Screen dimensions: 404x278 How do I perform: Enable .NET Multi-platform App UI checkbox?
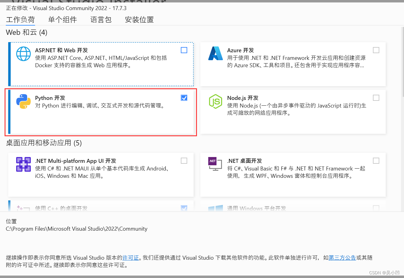[184, 161]
